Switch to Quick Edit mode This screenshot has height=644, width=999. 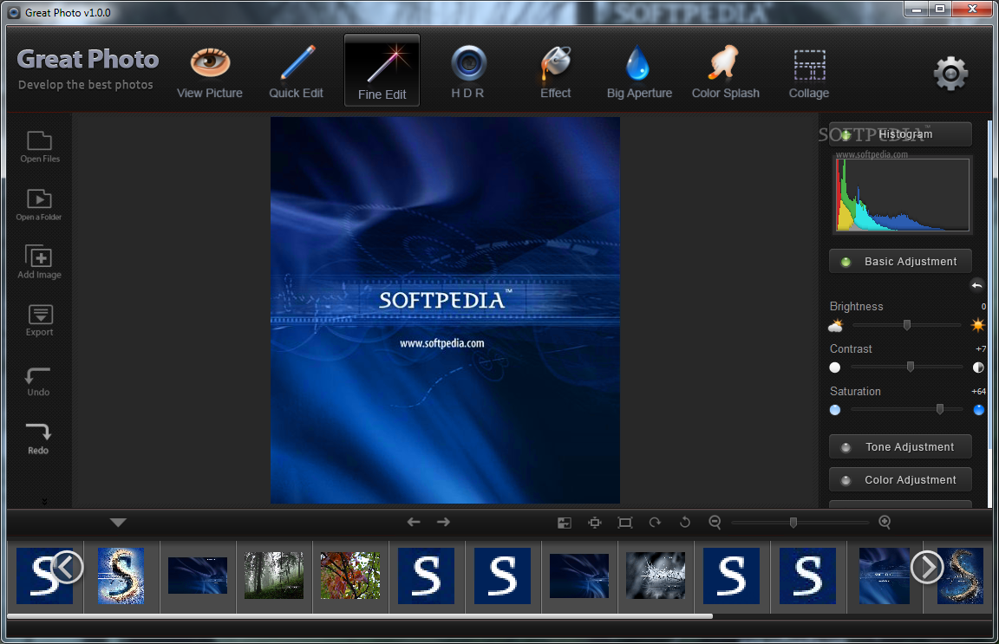pyautogui.click(x=297, y=73)
